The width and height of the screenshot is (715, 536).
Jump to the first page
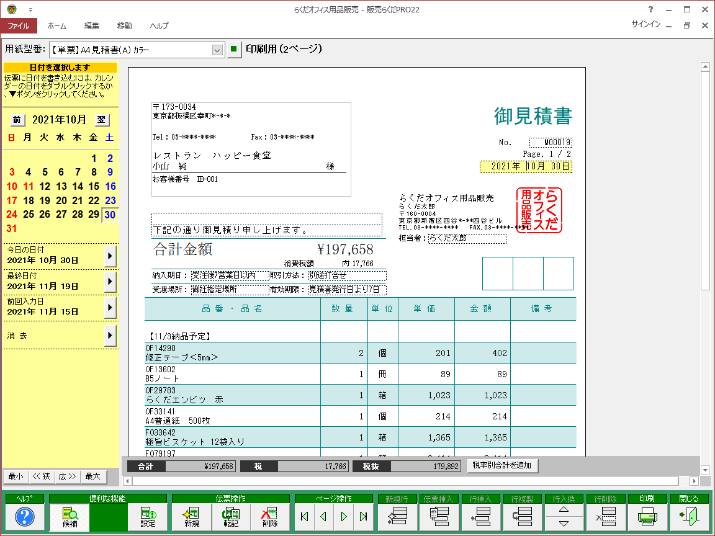tap(305, 516)
